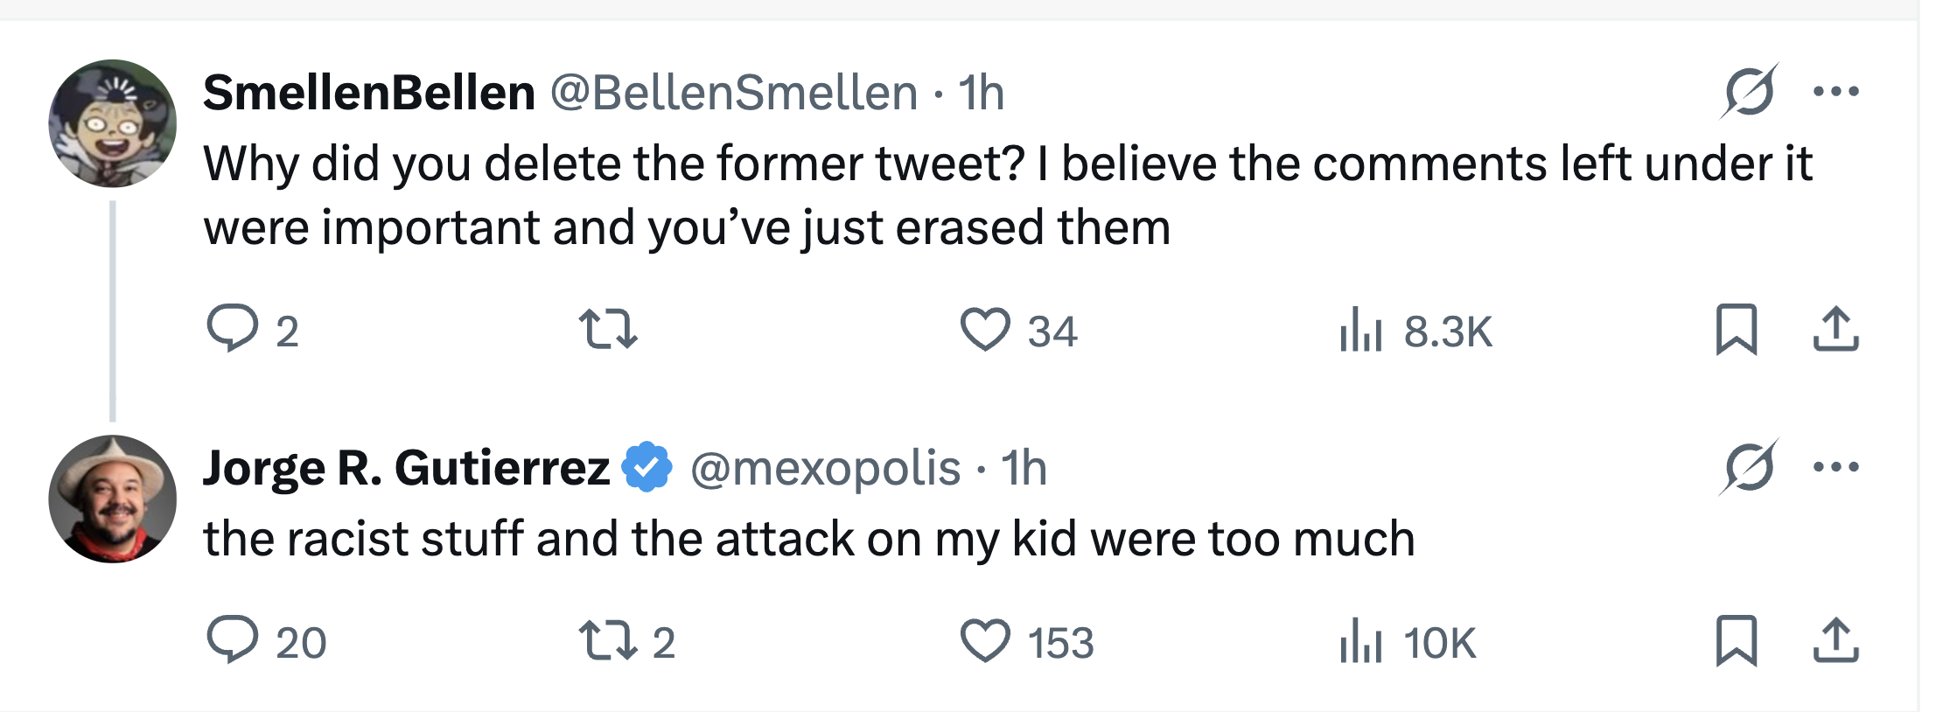Screen dimensions: 1936x712
Task: Retweet SmellenBellen's tweet
Action: click(609, 330)
